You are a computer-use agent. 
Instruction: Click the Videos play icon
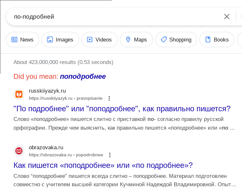(90, 40)
